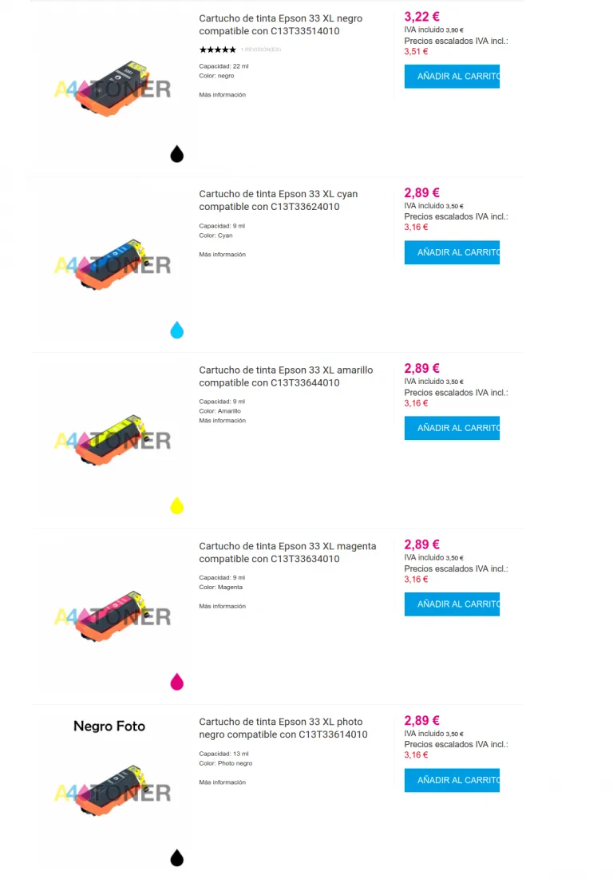Image resolution: width=613 pixels, height=879 pixels.
Task: Add the Epson 33 XL magenta cartridge to cart
Action: pyautogui.click(x=452, y=604)
